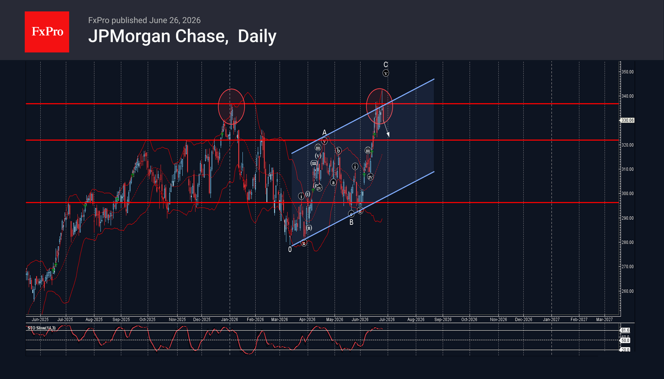This screenshot has height=379, width=664.
Task: Click the 260.00 price axis label
Action: click(627, 291)
